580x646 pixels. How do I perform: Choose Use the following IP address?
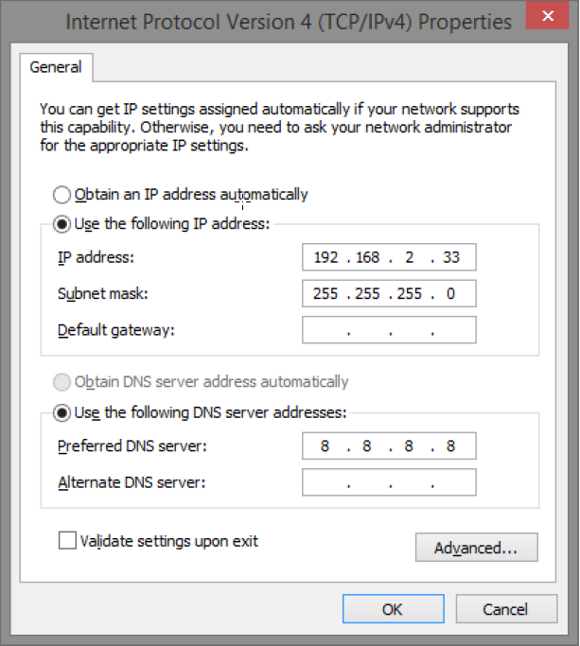(x=62, y=224)
